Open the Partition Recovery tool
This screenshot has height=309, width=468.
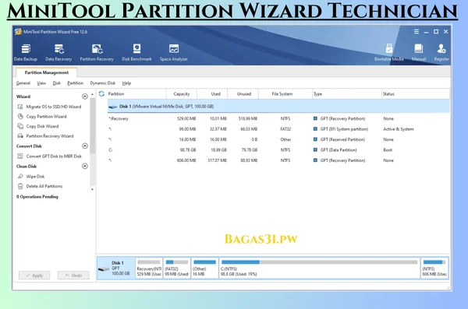(x=97, y=52)
